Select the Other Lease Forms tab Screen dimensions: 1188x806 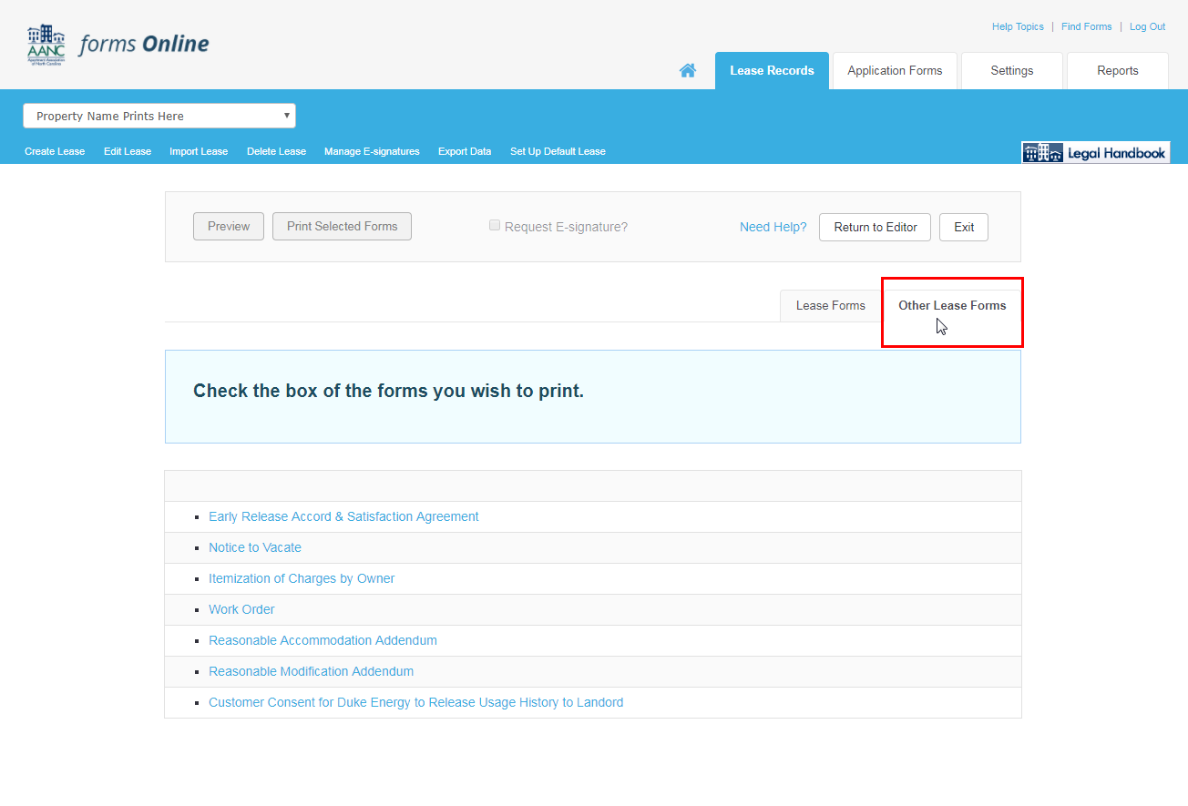(x=952, y=306)
